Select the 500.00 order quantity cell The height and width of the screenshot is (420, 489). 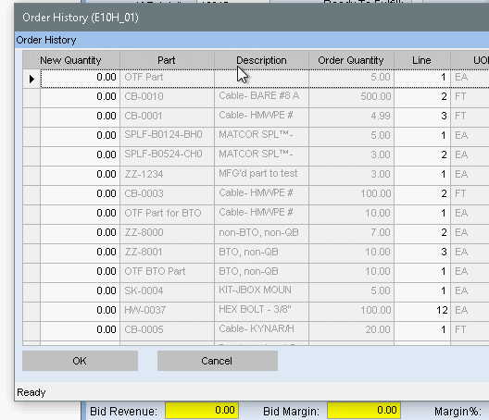tap(352, 98)
